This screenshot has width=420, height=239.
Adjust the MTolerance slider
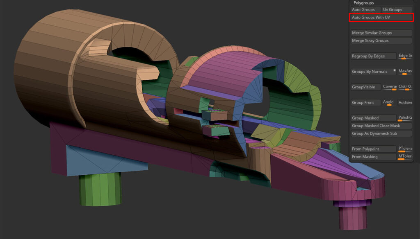pyautogui.click(x=405, y=157)
